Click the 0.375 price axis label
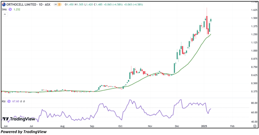Screen dimensions: 259x135 click(x=254, y=91)
